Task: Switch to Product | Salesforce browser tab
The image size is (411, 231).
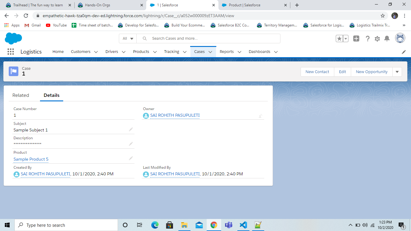Action: coord(254,5)
